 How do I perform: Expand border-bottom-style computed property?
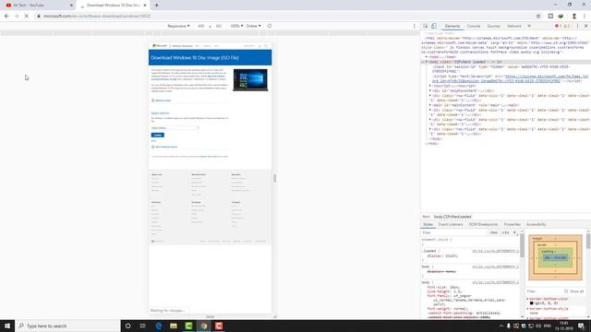click(528, 309)
